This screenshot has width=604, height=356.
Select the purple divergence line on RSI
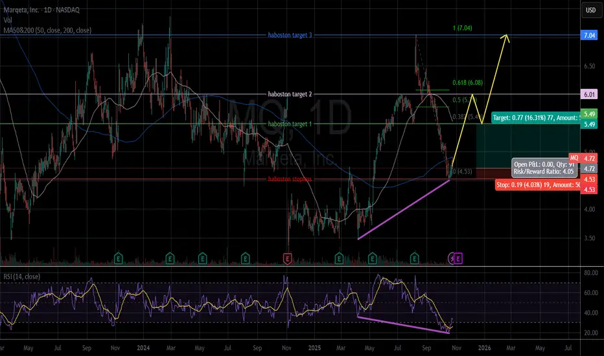[x=404, y=325]
